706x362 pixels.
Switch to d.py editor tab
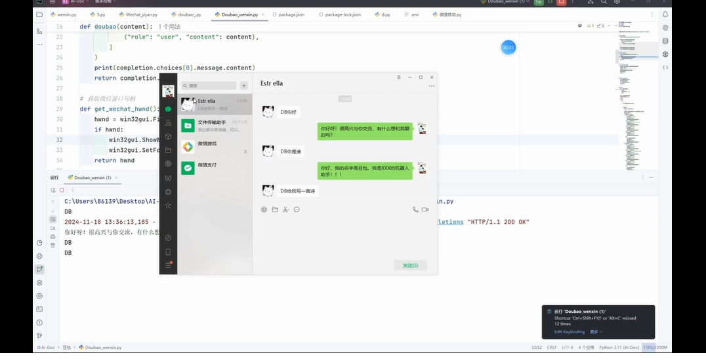[383, 14]
